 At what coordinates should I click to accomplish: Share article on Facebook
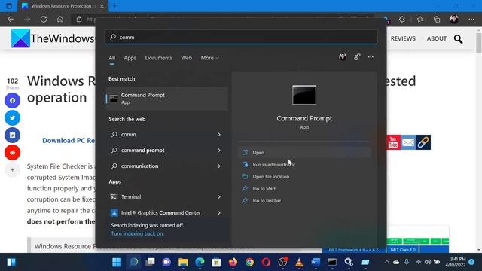click(x=12, y=100)
